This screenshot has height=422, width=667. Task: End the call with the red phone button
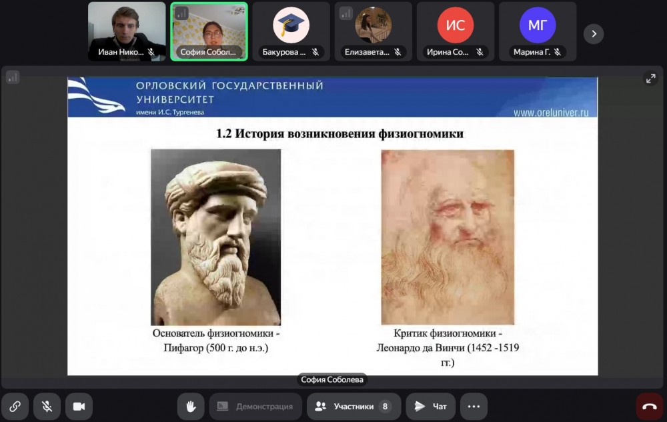pos(649,406)
